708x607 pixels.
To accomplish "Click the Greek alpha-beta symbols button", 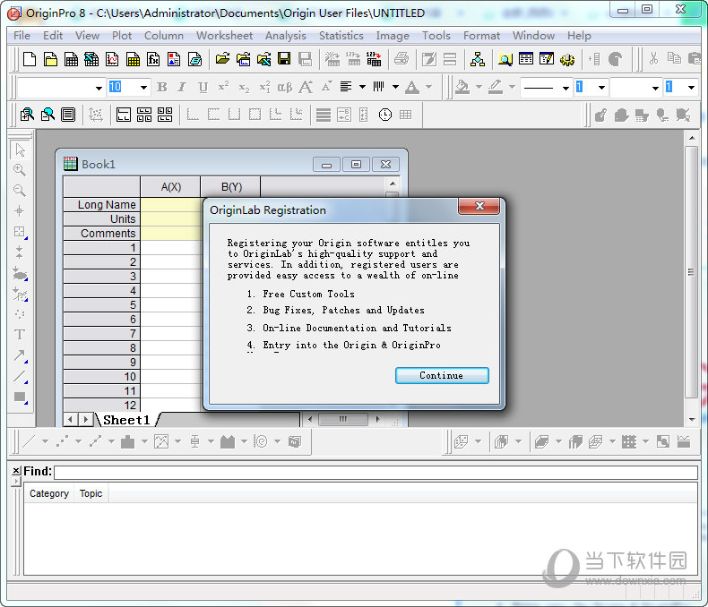I will [x=284, y=87].
